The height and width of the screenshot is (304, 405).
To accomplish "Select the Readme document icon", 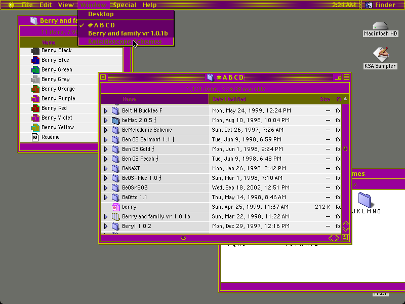I will tap(35, 137).
